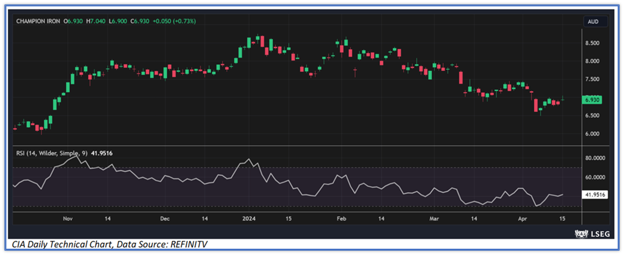Image resolution: width=624 pixels, height=255 pixels.
Task: Click the 6.000 price axis label
Action: [x=592, y=134]
